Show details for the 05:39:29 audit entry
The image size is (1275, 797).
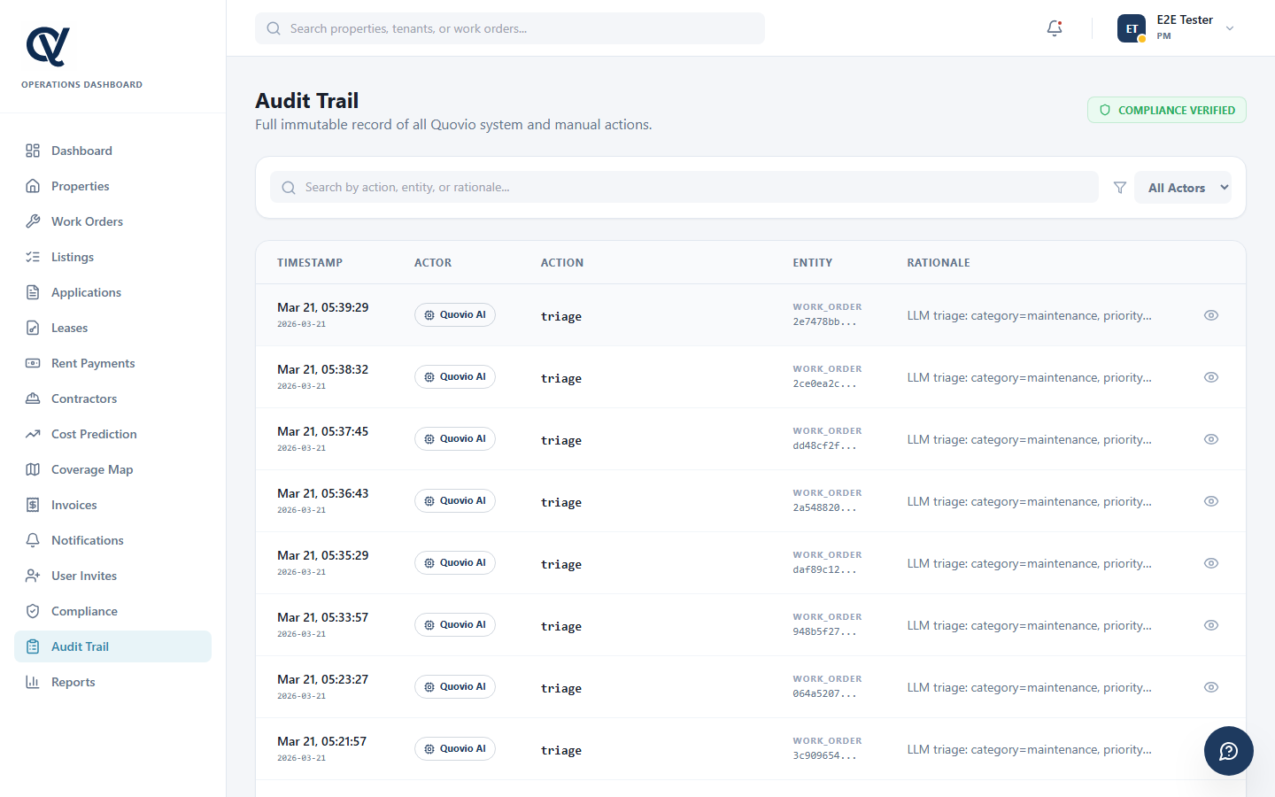pos(1210,314)
